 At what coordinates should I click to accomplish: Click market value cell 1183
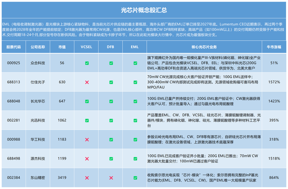point(62,139)
